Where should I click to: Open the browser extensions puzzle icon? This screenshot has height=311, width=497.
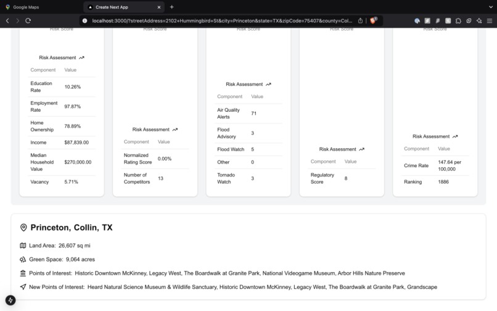click(x=458, y=20)
